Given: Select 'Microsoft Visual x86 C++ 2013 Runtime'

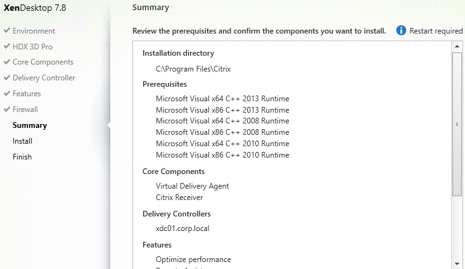Looking at the screenshot, I should click(222, 110).
